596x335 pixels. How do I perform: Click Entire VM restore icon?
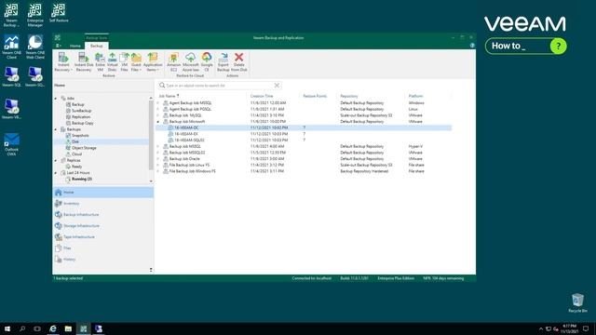click(100, 62)
